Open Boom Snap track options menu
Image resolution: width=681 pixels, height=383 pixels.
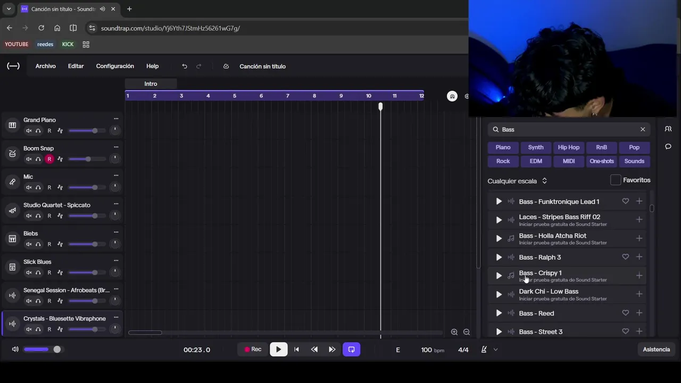[x=116, y=147]
